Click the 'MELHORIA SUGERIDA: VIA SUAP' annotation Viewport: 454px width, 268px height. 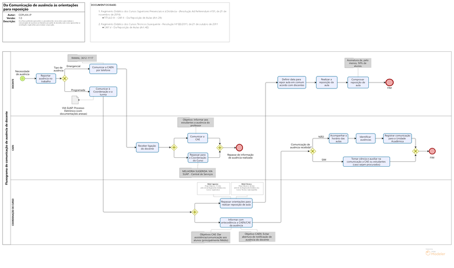(x=198, y=173)
